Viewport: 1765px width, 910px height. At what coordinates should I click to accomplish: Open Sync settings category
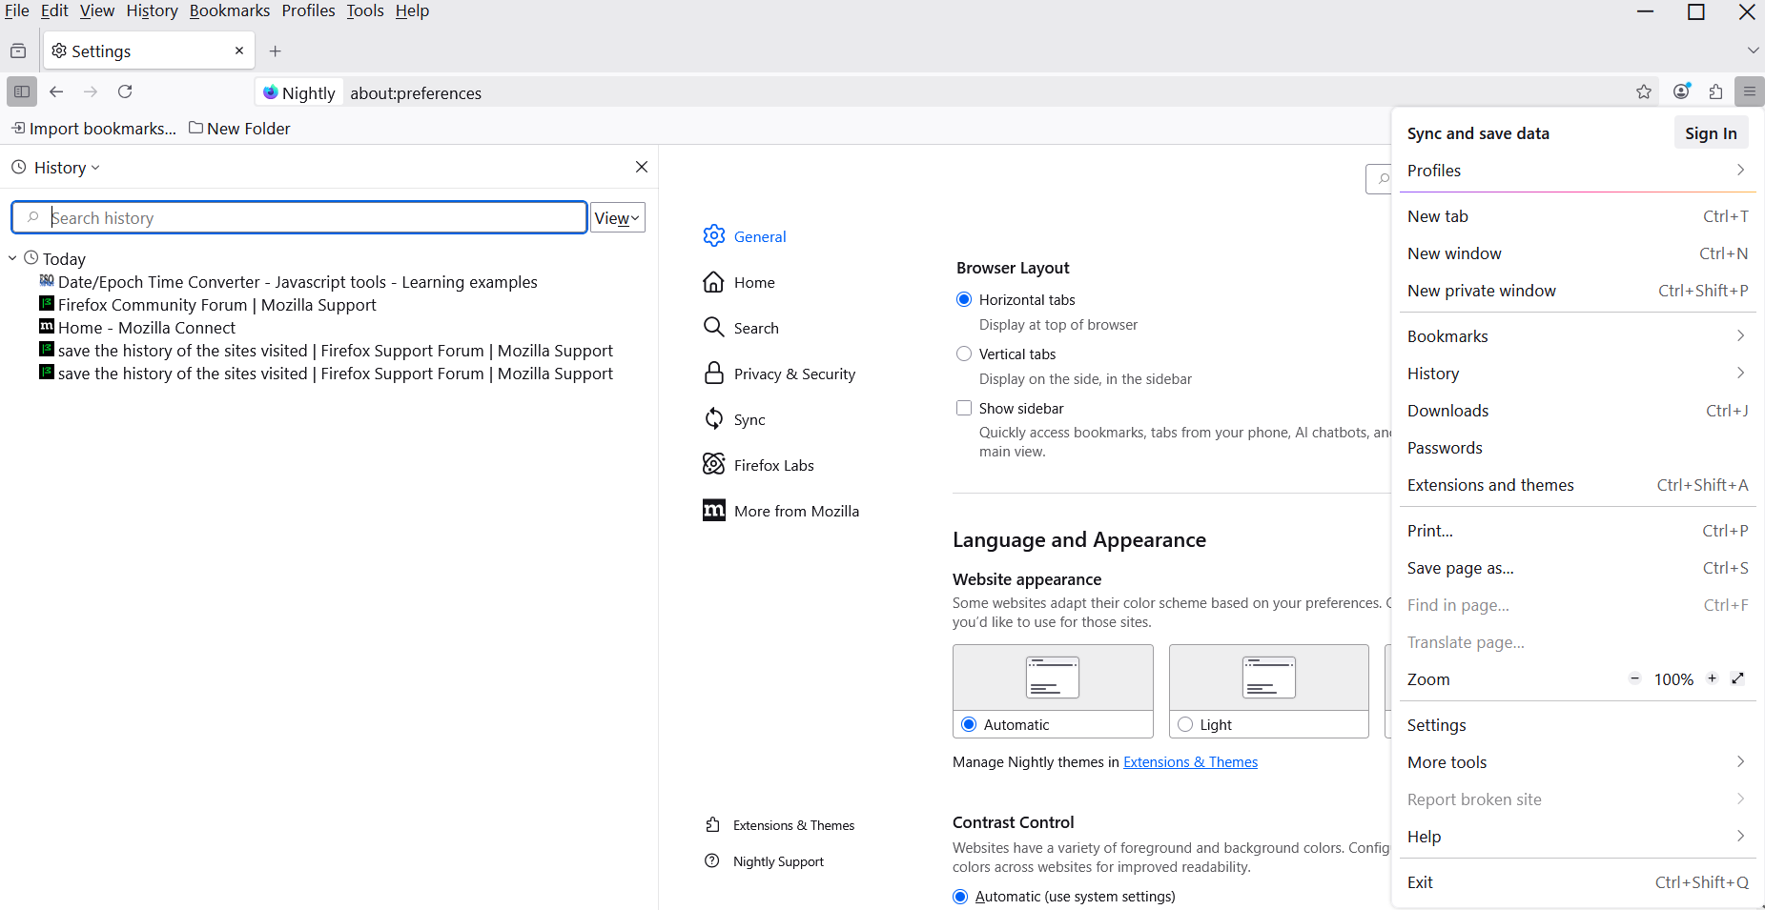point(734,419)
